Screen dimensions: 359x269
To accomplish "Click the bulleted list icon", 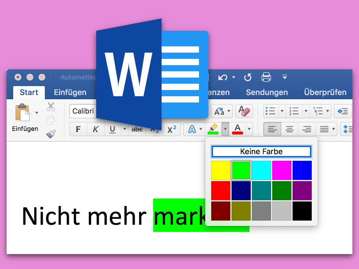I will [x=270, y=111].
